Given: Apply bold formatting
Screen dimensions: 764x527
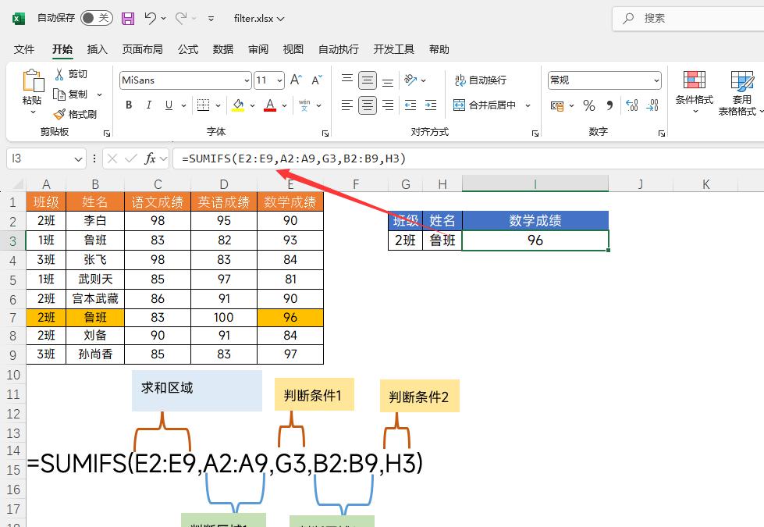Looking at the screenshot, I should coord(129,105).
